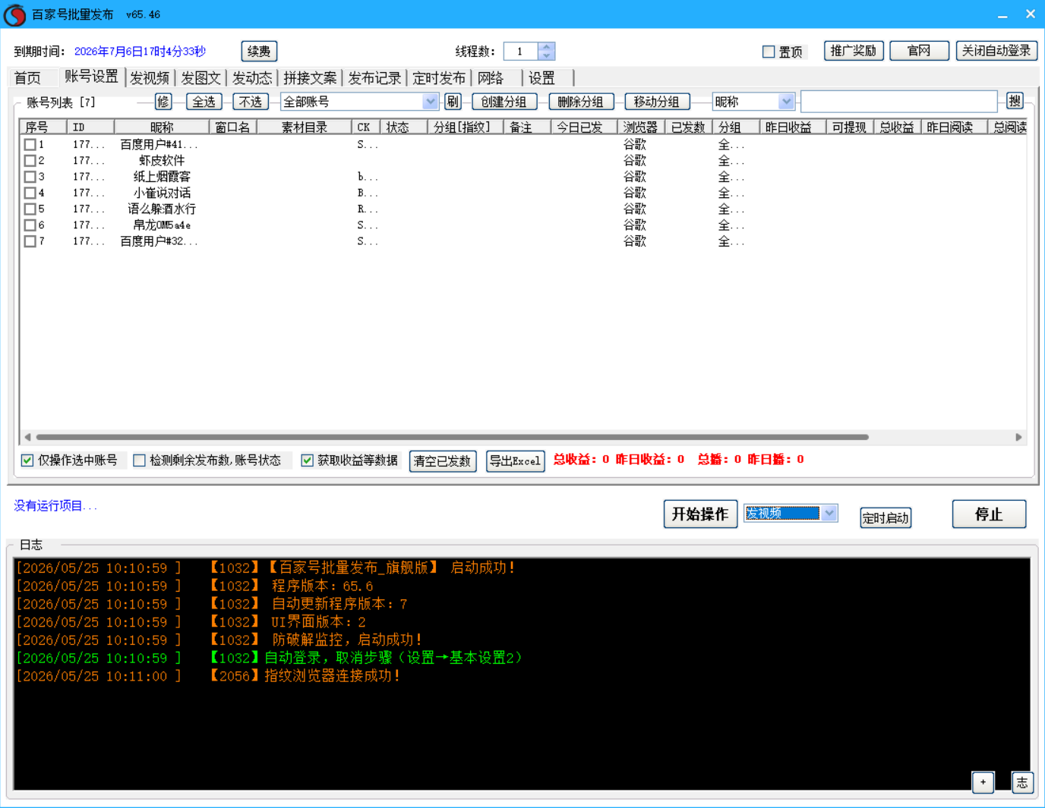Screen dimensions: 1045x808
Task: Click the 可提现 column header
Action: coord(850,127)
